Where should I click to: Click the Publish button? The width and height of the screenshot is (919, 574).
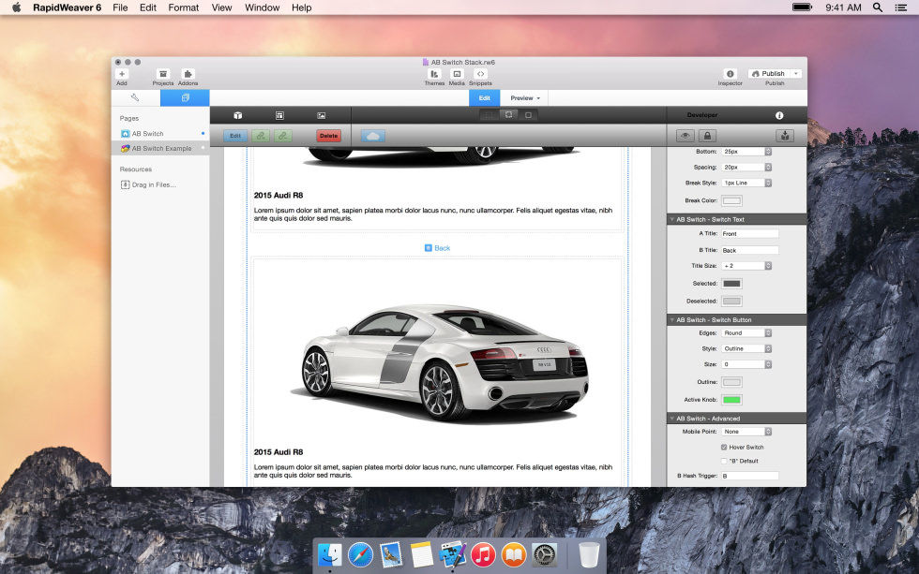[769, 74]
